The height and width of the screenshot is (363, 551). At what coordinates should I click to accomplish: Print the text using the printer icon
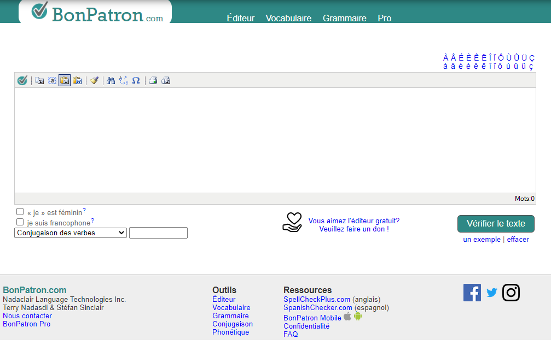click(153, 80)
